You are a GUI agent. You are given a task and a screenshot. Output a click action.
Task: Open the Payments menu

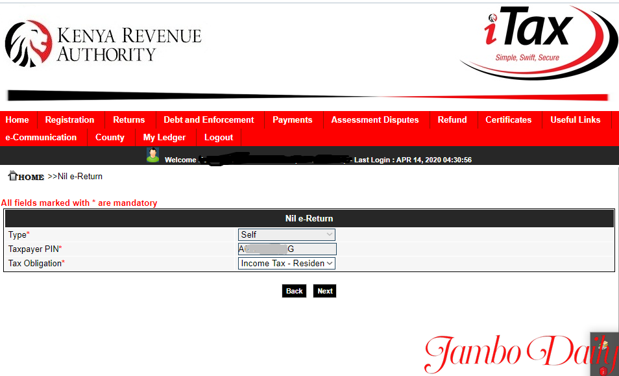[x=292, y=119]
